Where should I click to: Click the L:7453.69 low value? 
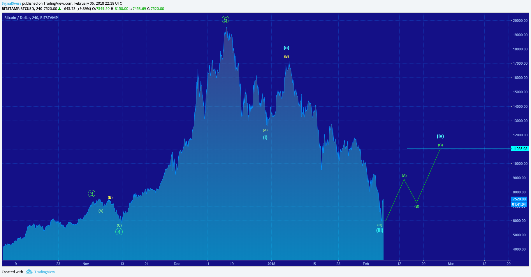(138, 9)
